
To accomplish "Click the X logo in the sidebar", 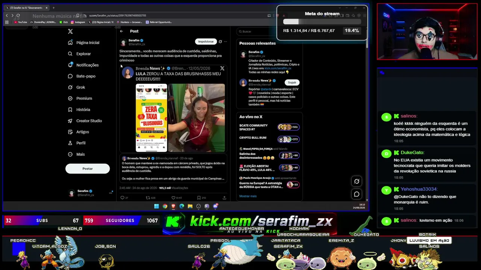I will pyautogui.click(x=70, y=31).
